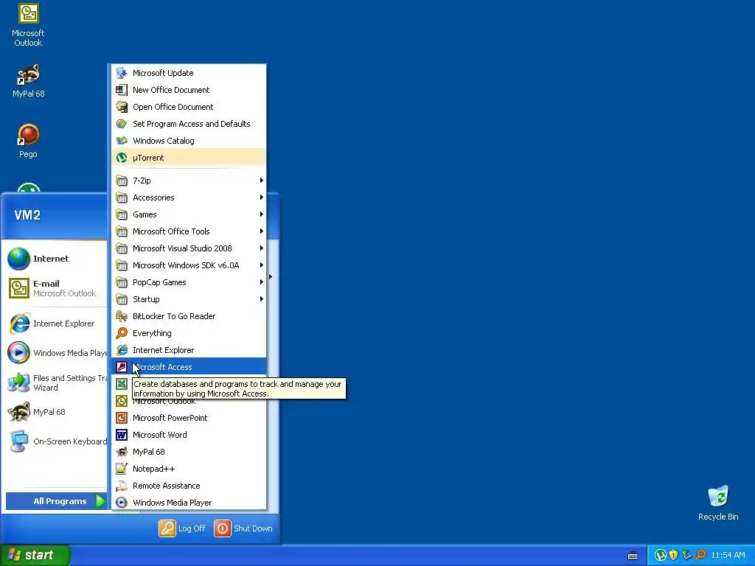Expand the PopCap Games submenu arrow
Viewport: 755px width, 566px height.
[x=262, y=282]
